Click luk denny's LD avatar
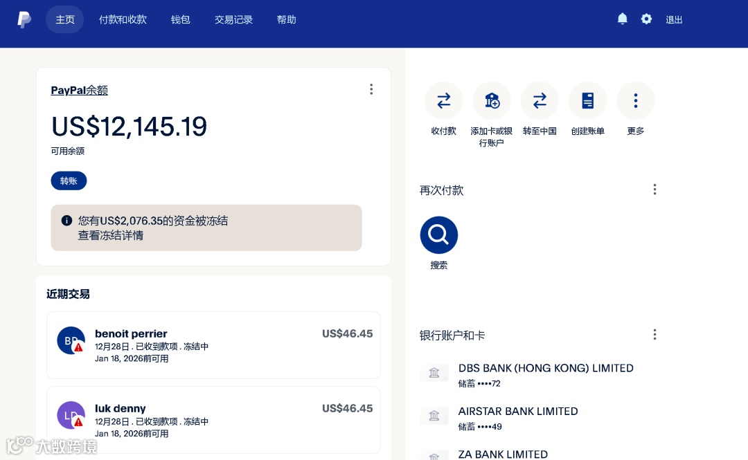Viewport: 748px width, 460px height. (x=71, y=415)
